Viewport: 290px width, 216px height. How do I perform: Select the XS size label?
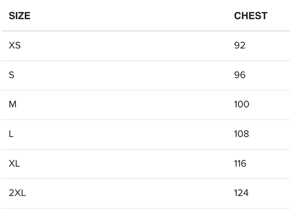[14, 45]
